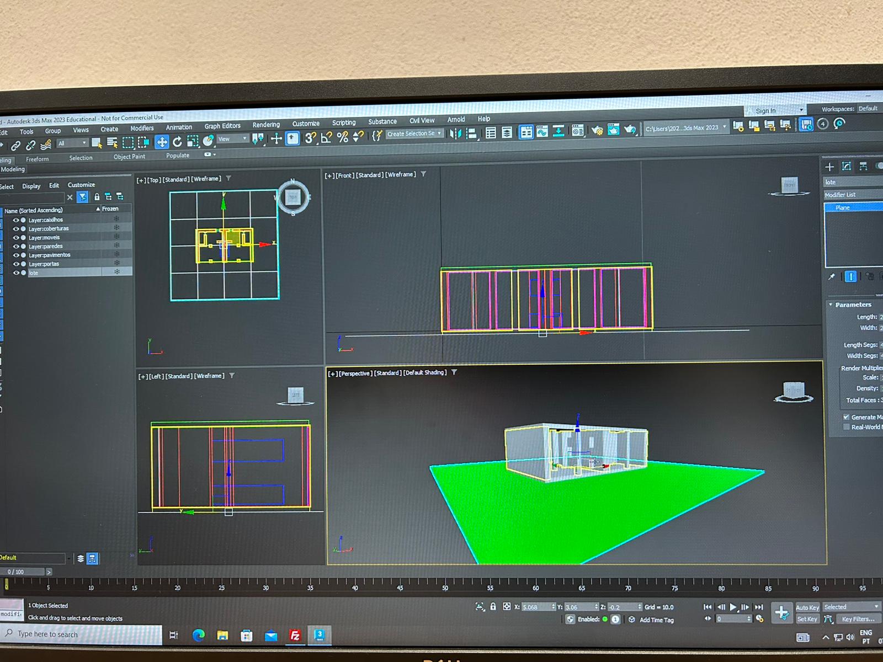Screen dimensions: 883x662
Task: Click the Bind to Space Warp icon
Action: coord(46,145)
